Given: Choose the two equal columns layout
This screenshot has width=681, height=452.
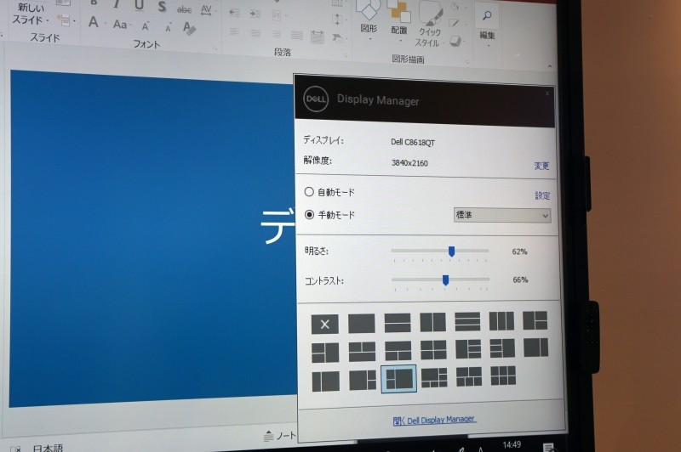Looking at the screenshot, I should pyautogui.click(x=432, y=322).
